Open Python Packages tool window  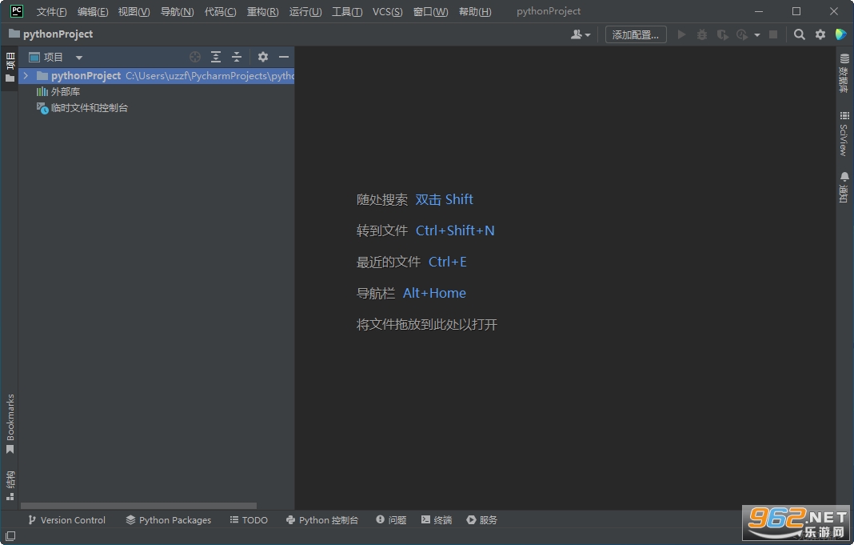pyautogui.click(x=168, y=520)
